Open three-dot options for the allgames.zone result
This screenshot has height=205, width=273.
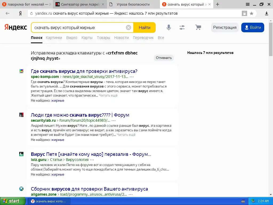[131, 195]
